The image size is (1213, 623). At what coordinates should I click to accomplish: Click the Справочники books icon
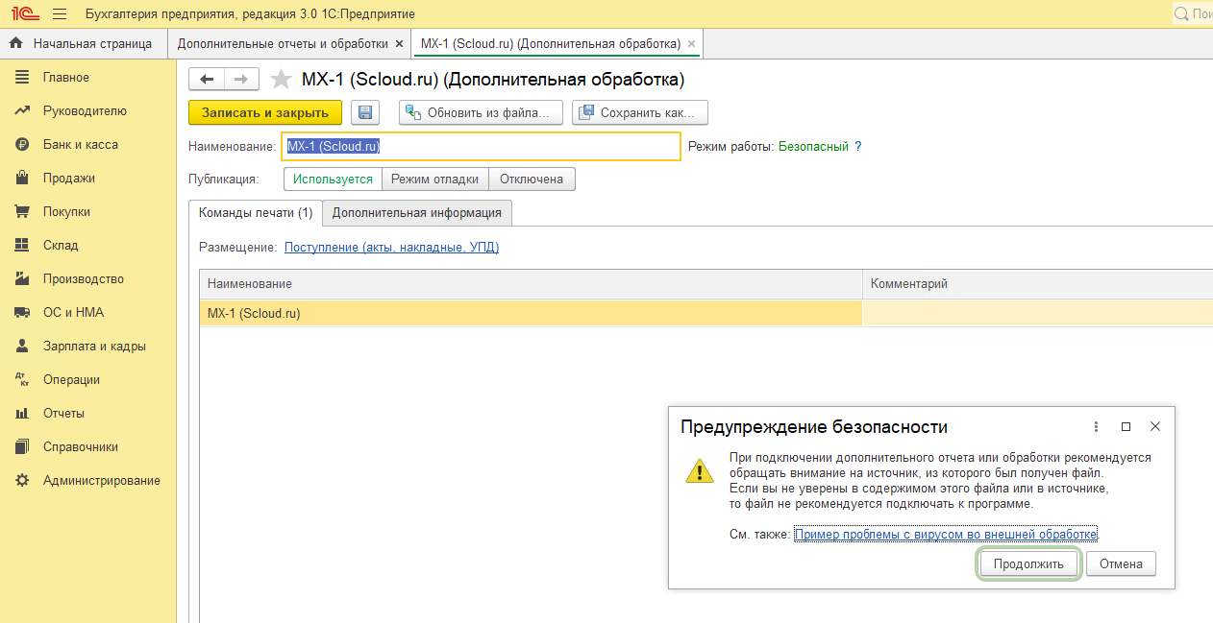22,446
